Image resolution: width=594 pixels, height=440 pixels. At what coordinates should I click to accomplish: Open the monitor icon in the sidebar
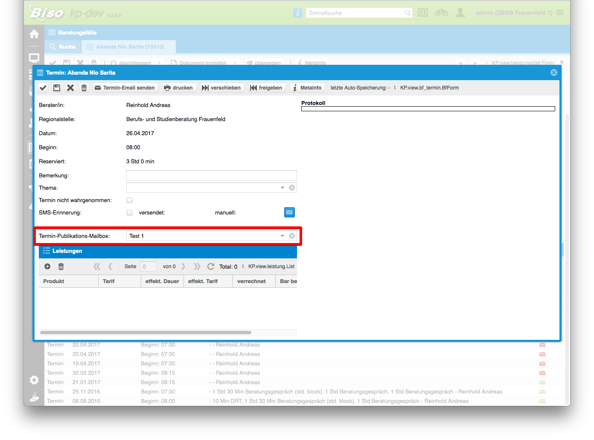(x=34, y=58)
